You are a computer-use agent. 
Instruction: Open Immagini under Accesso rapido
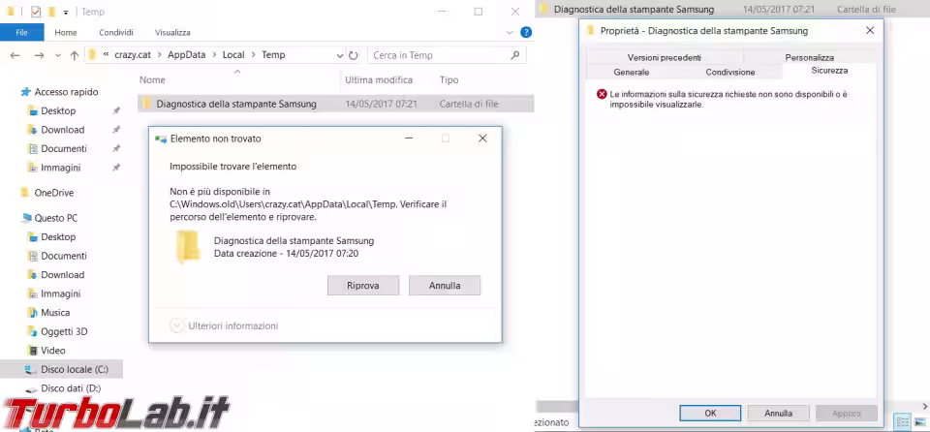[x=60, y=168]
